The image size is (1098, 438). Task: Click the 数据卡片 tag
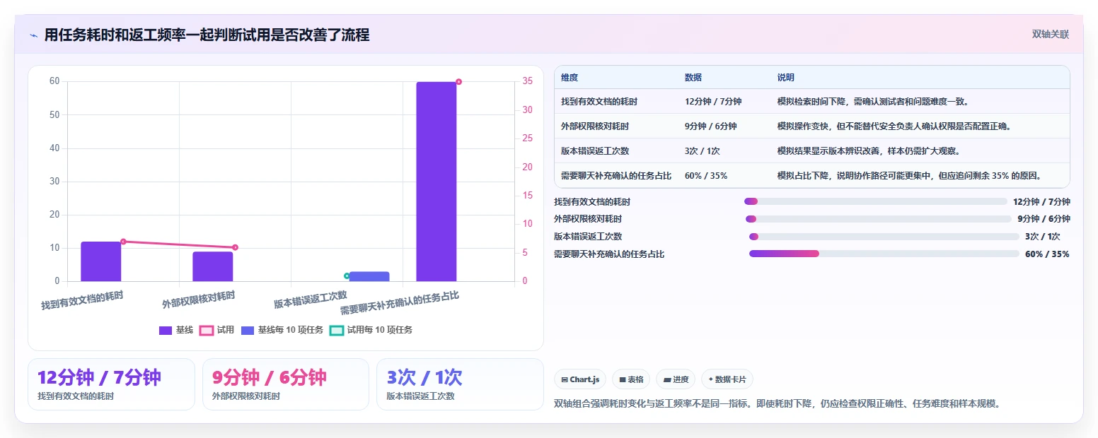tap(727, 379)
